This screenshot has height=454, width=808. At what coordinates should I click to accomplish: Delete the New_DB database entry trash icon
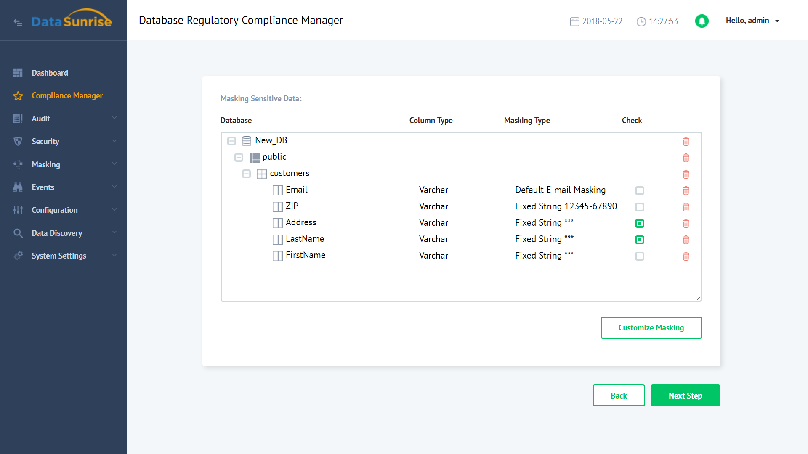click(686, 142)
